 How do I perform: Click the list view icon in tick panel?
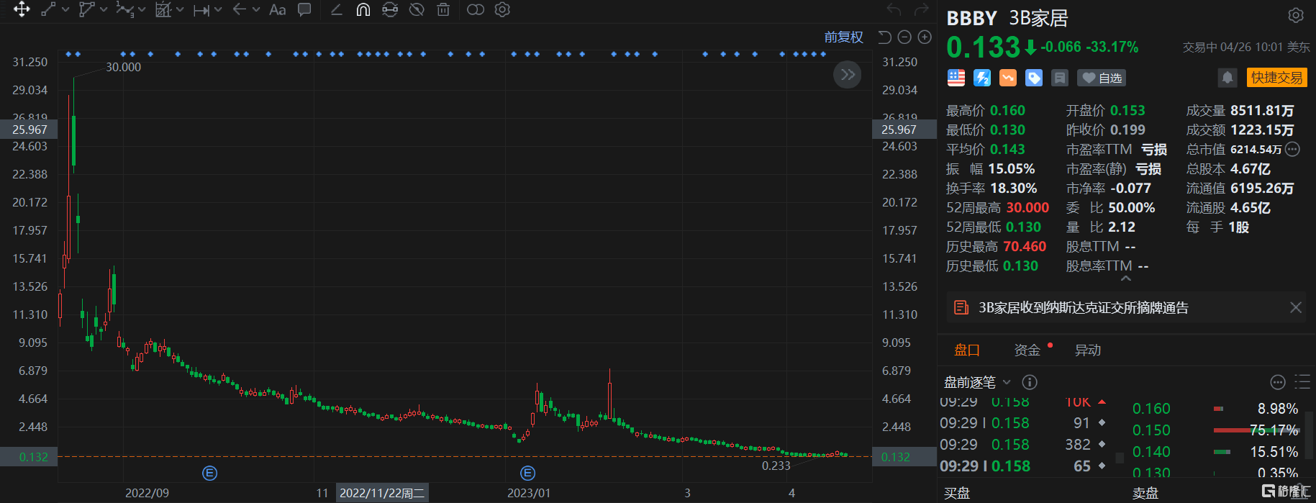pos(1302,382)
